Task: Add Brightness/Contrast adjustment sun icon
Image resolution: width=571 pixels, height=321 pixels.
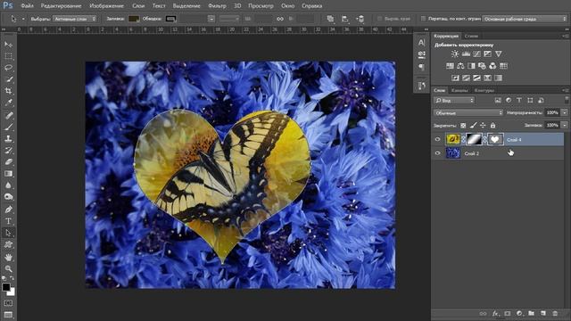Action: [455, 53]
